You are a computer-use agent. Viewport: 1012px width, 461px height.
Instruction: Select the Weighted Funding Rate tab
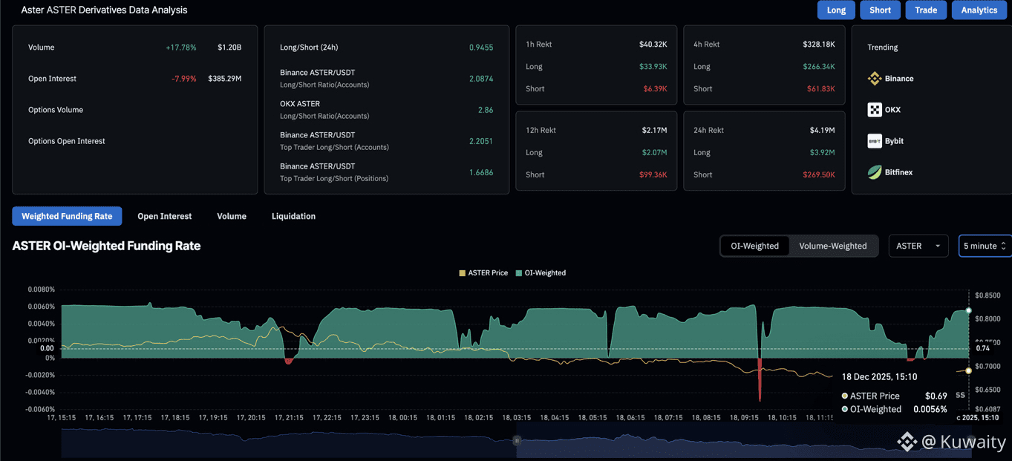(x=67, y=216)
